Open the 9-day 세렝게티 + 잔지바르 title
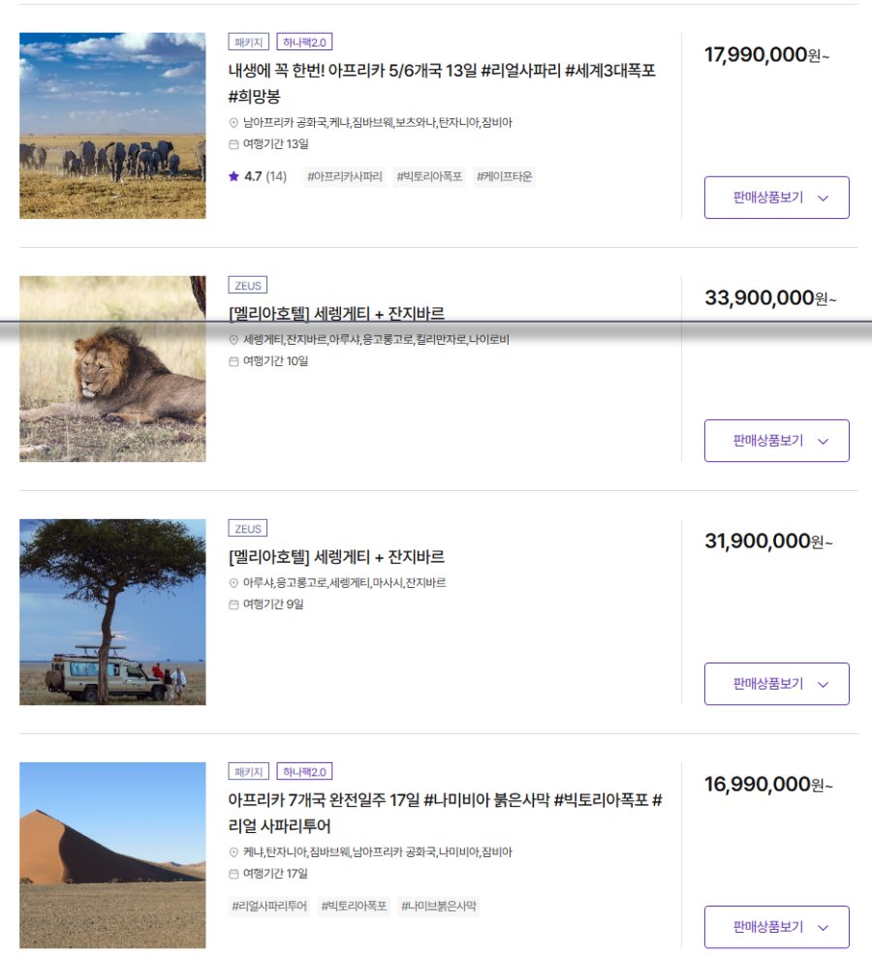The width and height of the screenshot is (872, 956). click(336, 557)
